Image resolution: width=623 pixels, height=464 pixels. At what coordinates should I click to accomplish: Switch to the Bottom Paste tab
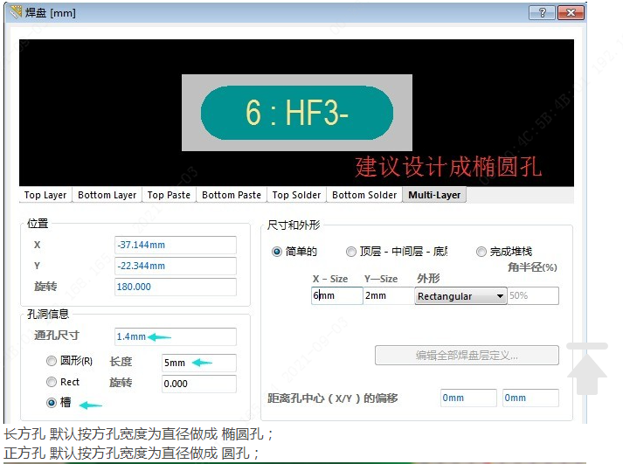point(231,195)
